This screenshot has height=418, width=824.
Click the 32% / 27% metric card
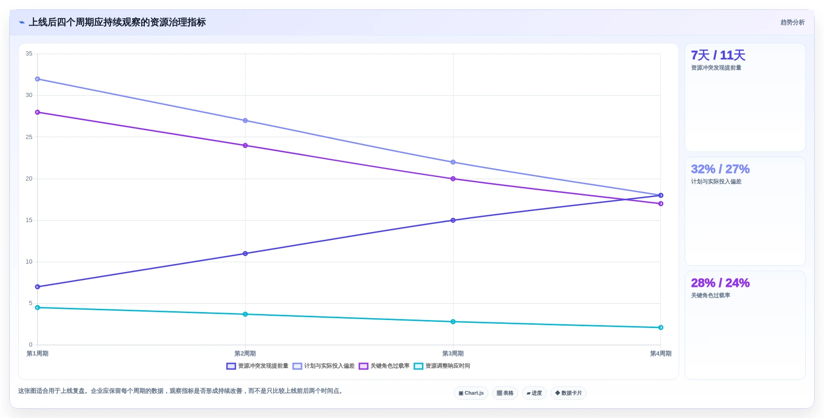745,211
